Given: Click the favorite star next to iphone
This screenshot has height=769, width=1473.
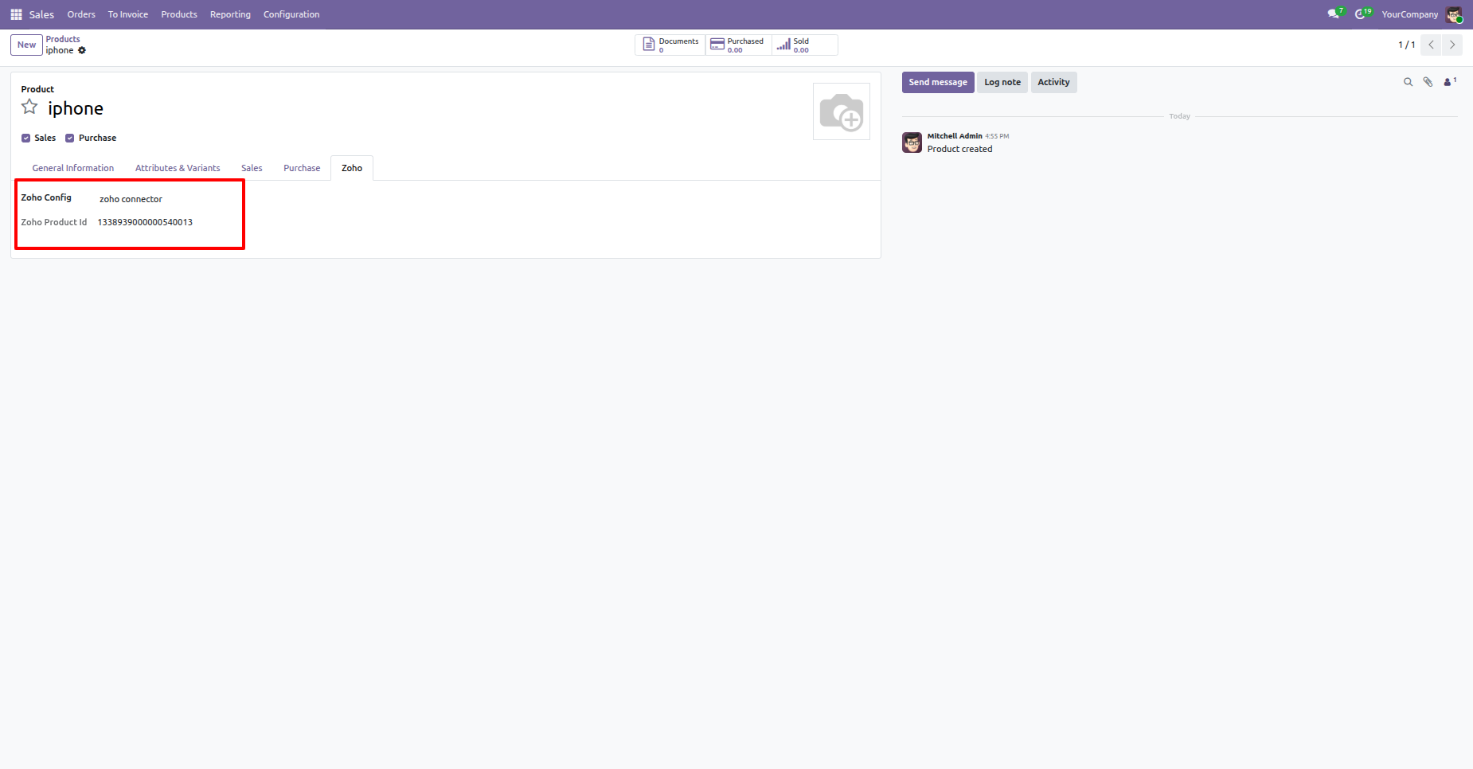Looking at the screenshot, I should point(29,107).
